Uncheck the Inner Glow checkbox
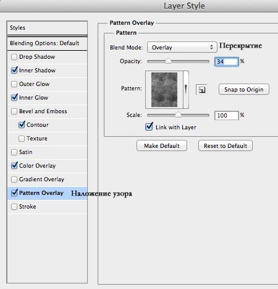The width and height of the screenshot is (278, 289). coord(14,98)
